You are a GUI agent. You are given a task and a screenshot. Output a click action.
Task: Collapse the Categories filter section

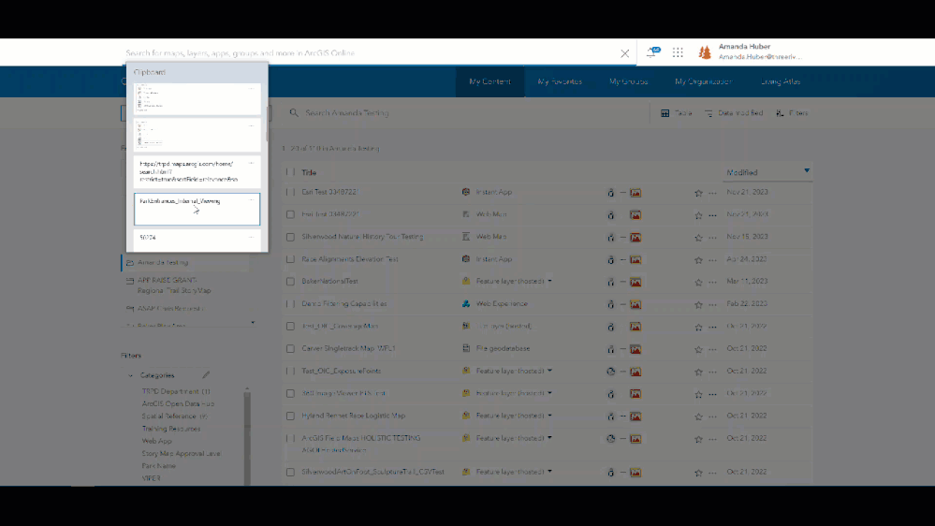tap(130, 375)
